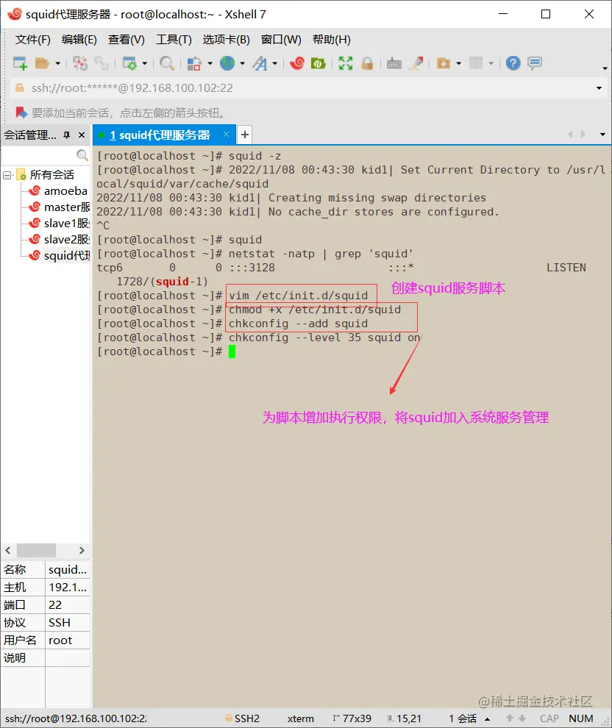Click the SSH2 status bar indicator
612x728 pixels.
[242, 718]
